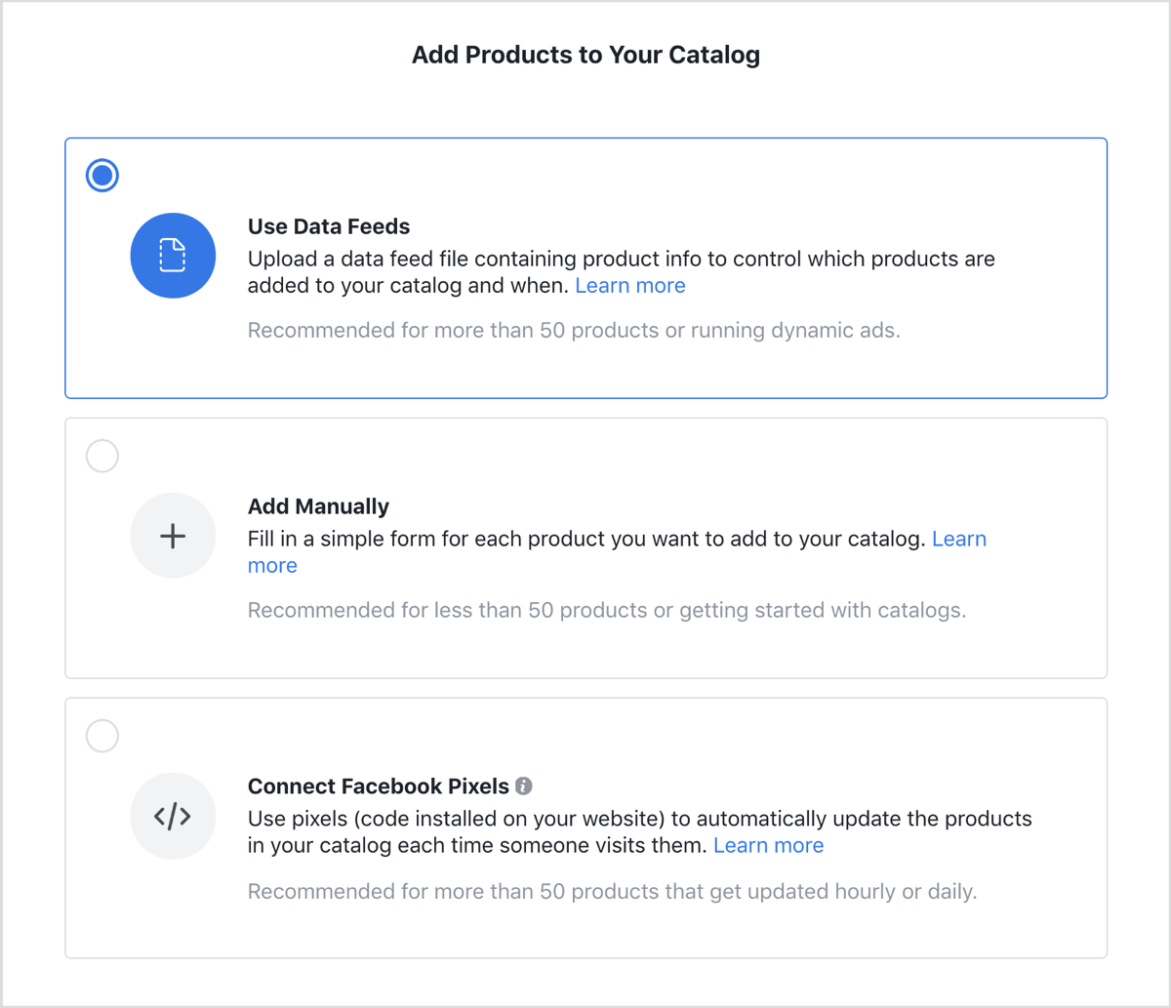The width and height of the screenshot is (1171, 1008).
Task: Click the blue data feed file icon
Action: 173,256
